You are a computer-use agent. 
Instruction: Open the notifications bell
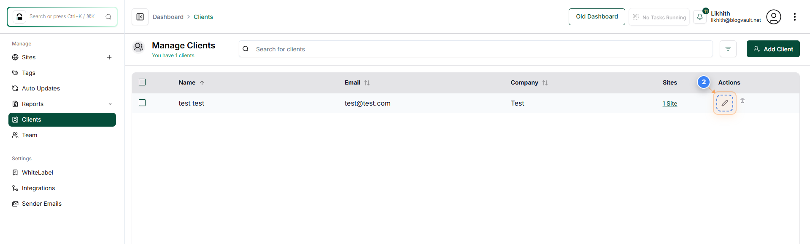click(x=700, y=17)
